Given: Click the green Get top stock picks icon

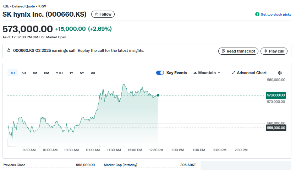Looking at the screenshot, I should 257,15.
